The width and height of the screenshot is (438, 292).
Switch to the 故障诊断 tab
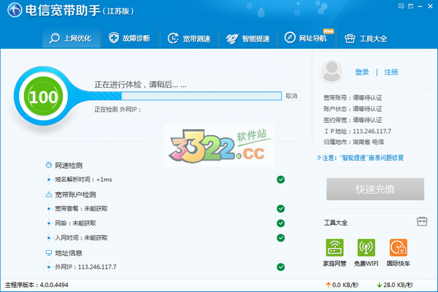pos(130,38)
